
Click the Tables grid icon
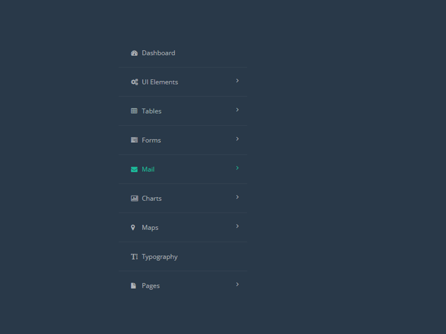[134, 111]
